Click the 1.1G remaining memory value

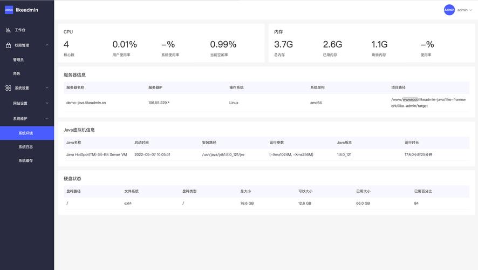[379, 44]
